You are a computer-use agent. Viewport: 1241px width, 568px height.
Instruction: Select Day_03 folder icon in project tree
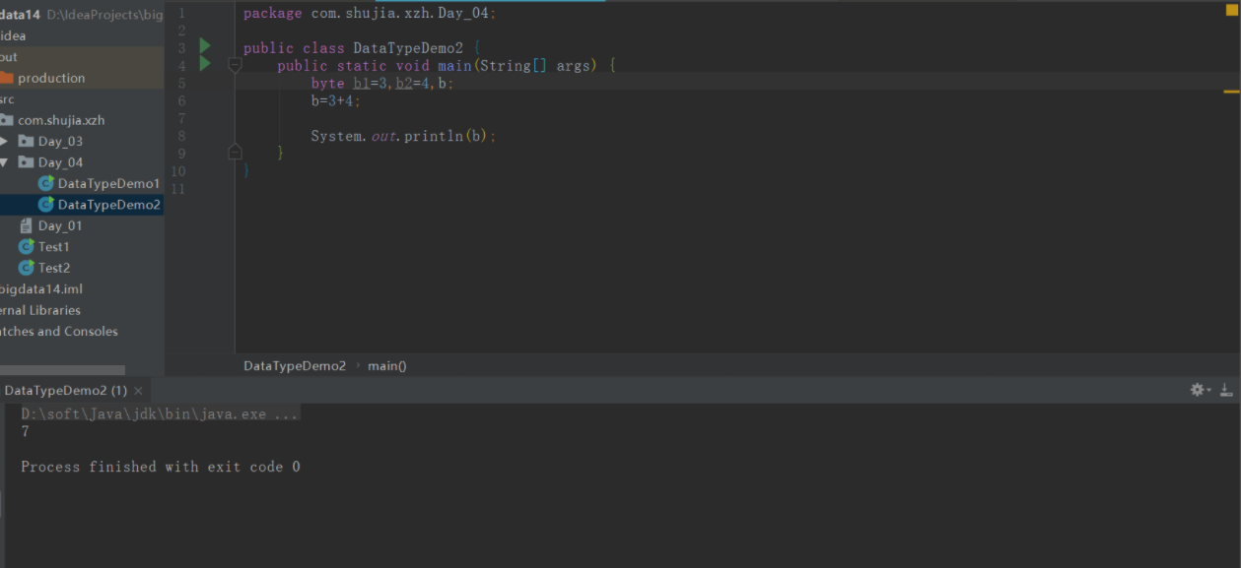(x=27, y=141)
